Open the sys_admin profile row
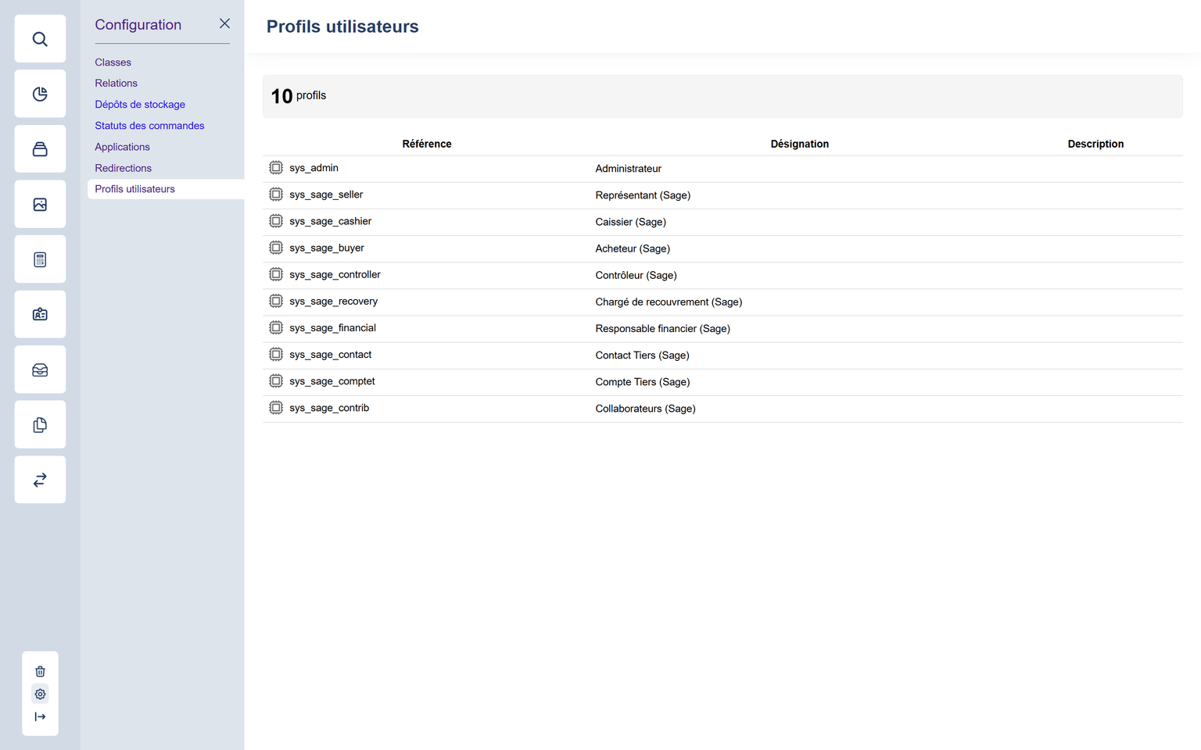Image resolution: width=1201 pixels, height=750 pixels. pos(314,168)
